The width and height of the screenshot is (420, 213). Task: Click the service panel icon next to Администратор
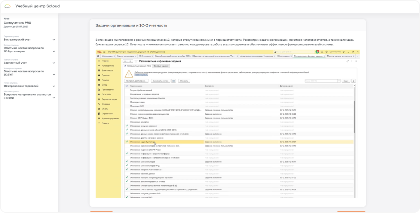tap(343, 52)
